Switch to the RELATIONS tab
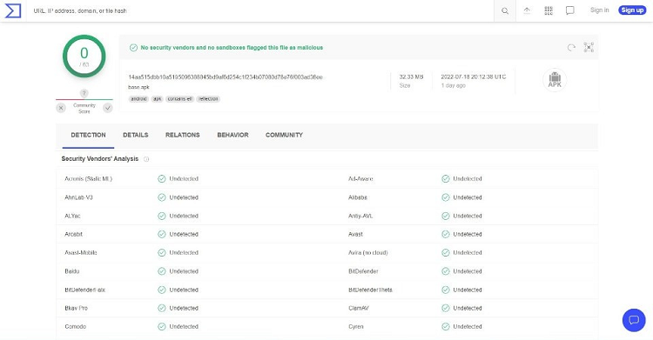Image resolution: width=653 pixels, height=340 pixels. click(183, 135)
